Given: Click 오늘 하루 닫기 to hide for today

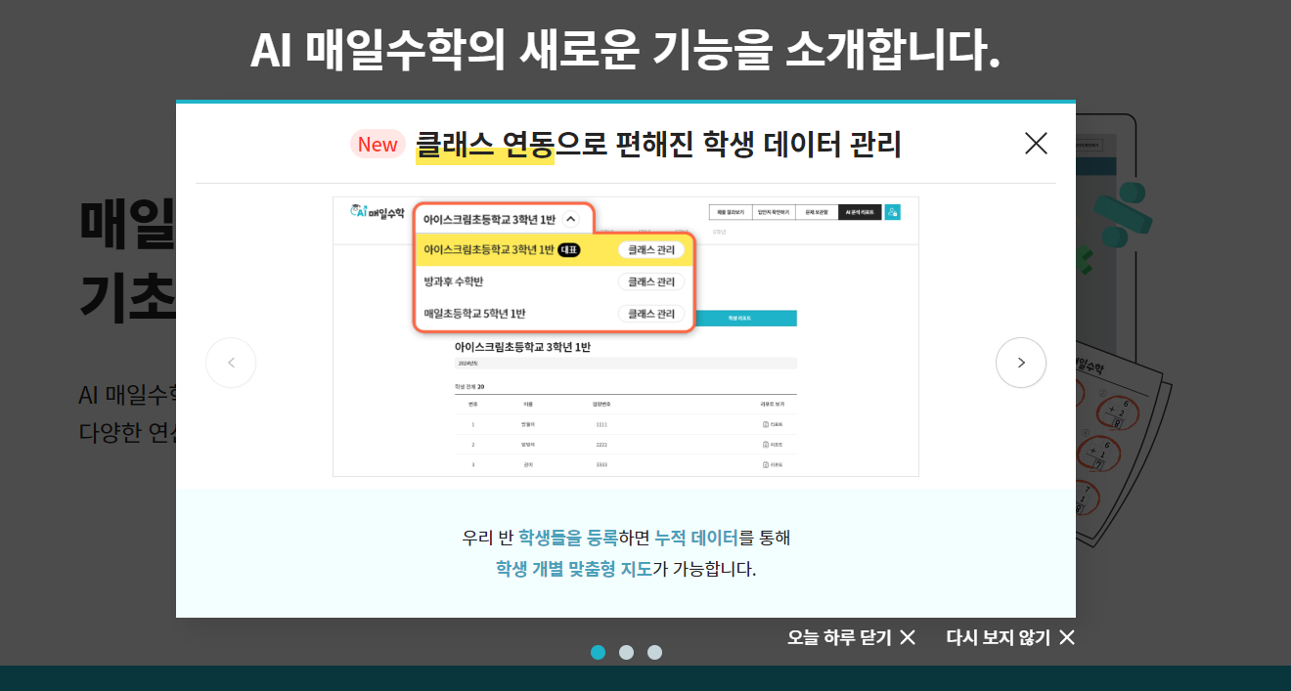Looking at the screenshot, I should (x=851, y=637).
